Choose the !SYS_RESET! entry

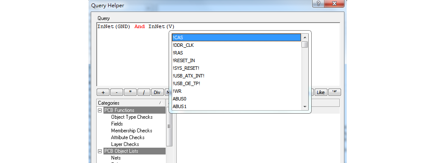pos(236,68)
